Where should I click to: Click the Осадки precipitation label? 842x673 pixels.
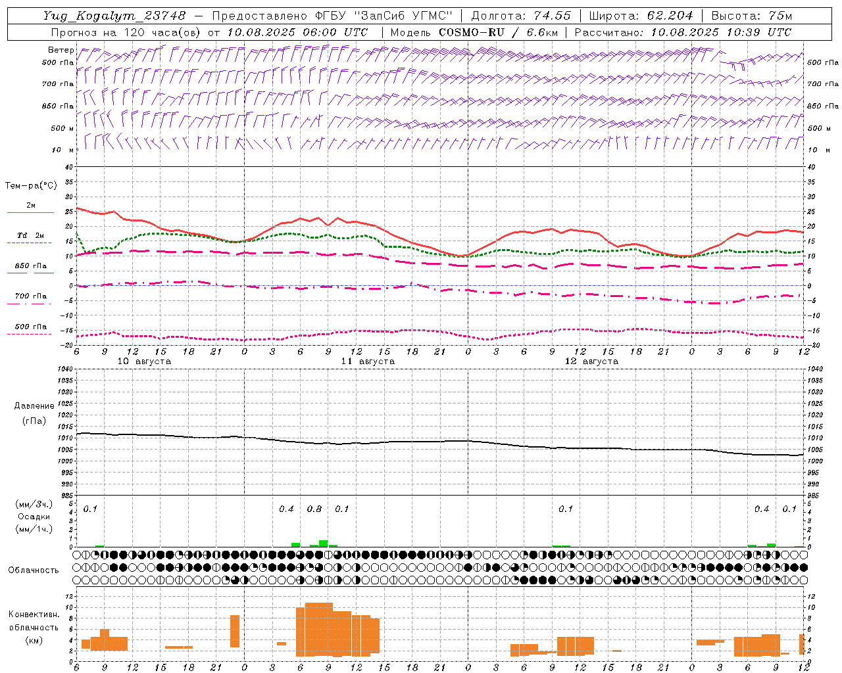33,517
